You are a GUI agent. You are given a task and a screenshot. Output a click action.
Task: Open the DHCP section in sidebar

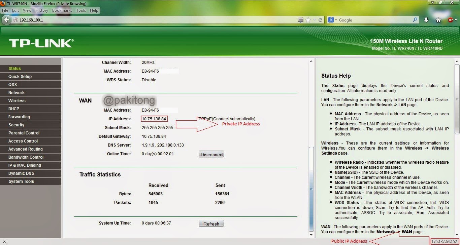coord(31,109)
